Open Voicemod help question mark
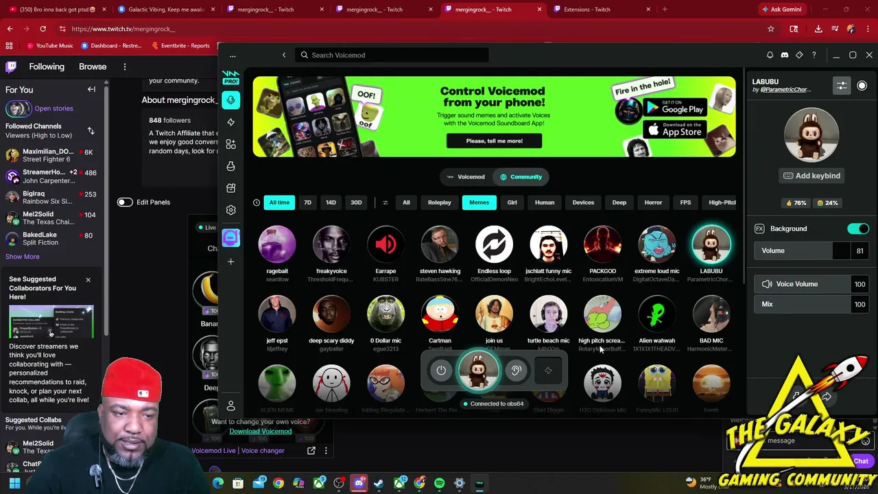The width and height of the screenshot is (878, 494). (814, 55)
